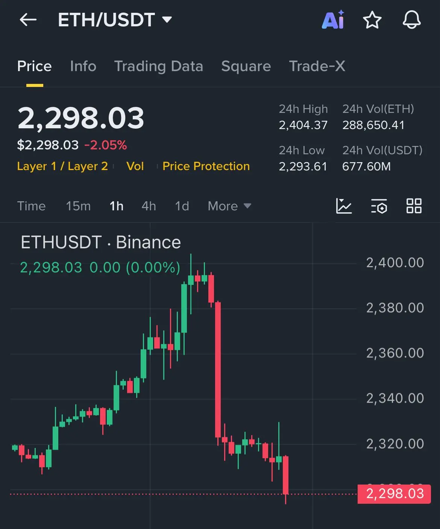Viewport: 440px width, 529px height.
Task: Select the 15m timeframe
Action: point(78,206)
